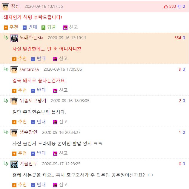Click 추천 under 겨울만두's reply

[x=22, y=185]
